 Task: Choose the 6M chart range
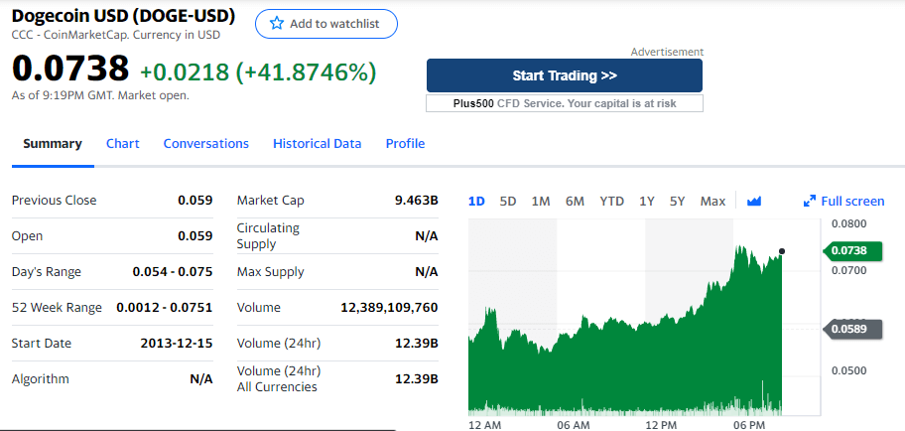[575, 201]
